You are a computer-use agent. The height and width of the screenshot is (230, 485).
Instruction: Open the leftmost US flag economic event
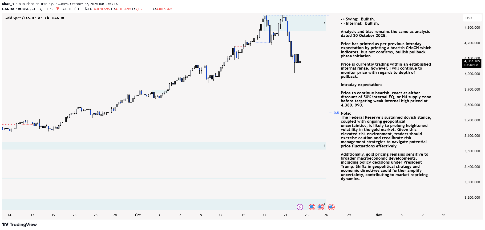point(312,207)
